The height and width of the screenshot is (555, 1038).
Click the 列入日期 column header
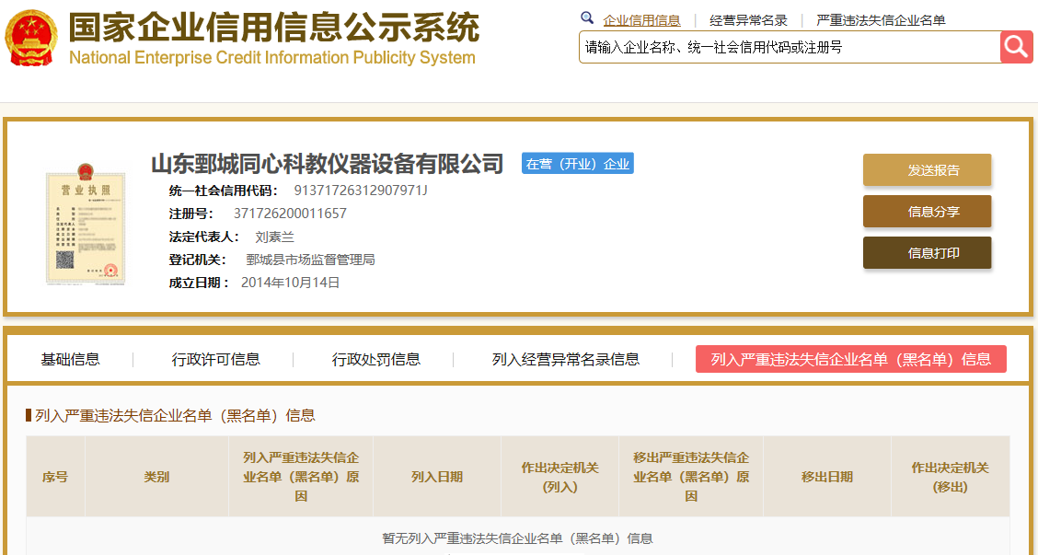pos(437,477)
